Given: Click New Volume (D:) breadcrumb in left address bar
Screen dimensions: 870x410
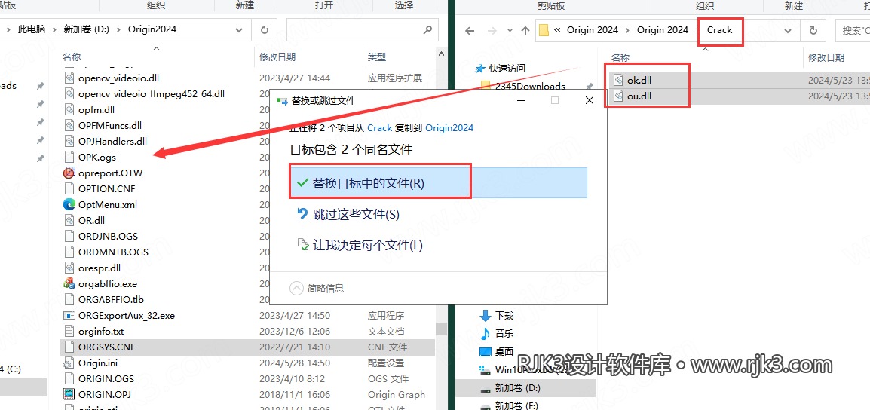Looking at the screenshot, I should tap(87, 29).
